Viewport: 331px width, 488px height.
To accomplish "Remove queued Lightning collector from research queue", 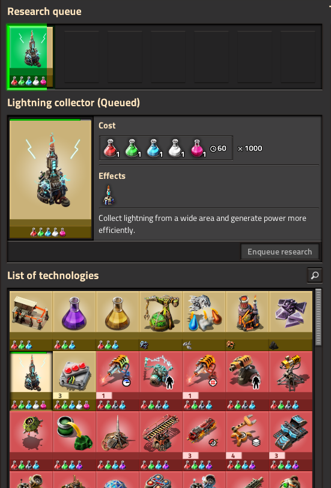I will [31, 57].
